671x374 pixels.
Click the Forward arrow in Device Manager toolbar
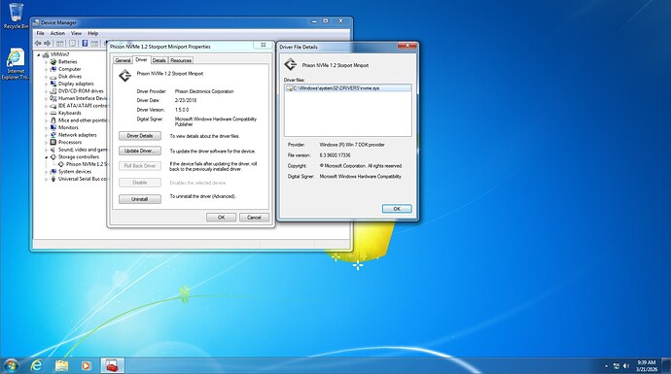click(47, 43)
